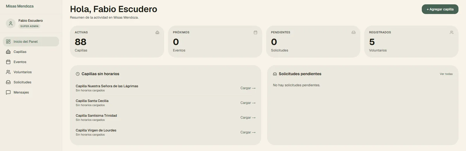Select Capilla Virgen de Lourdes name
The image size is (466, 151).
pyautogui.click(x=96, y=130)
